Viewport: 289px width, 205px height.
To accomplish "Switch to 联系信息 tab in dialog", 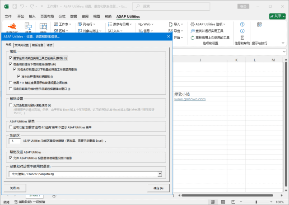I will click(37, 45).
